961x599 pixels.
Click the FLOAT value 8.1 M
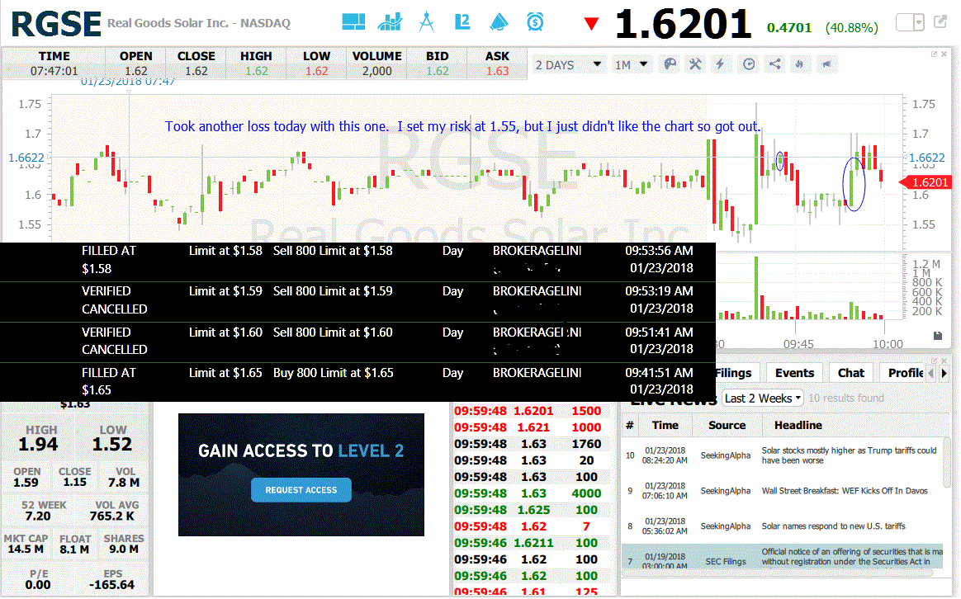pyautogui.click(x=74, y=549)
